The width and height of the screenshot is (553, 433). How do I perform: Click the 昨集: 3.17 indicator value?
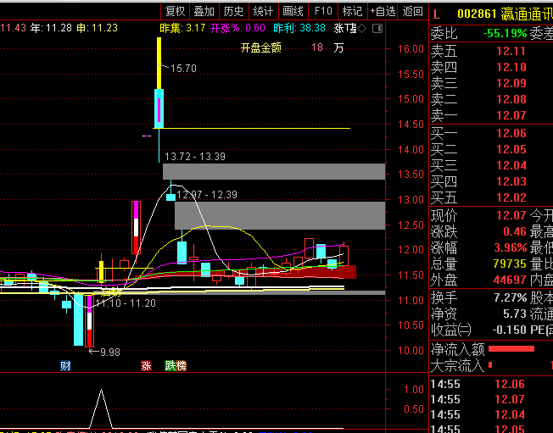(182, 28)
